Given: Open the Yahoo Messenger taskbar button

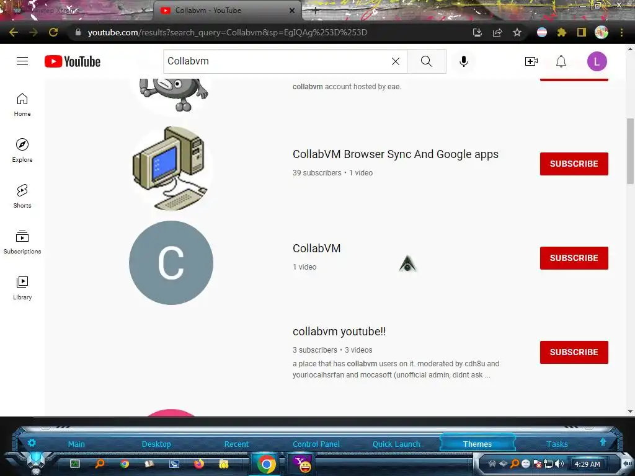Looking at the screenshot, I should pyautogui.click(x=302, y=464).
